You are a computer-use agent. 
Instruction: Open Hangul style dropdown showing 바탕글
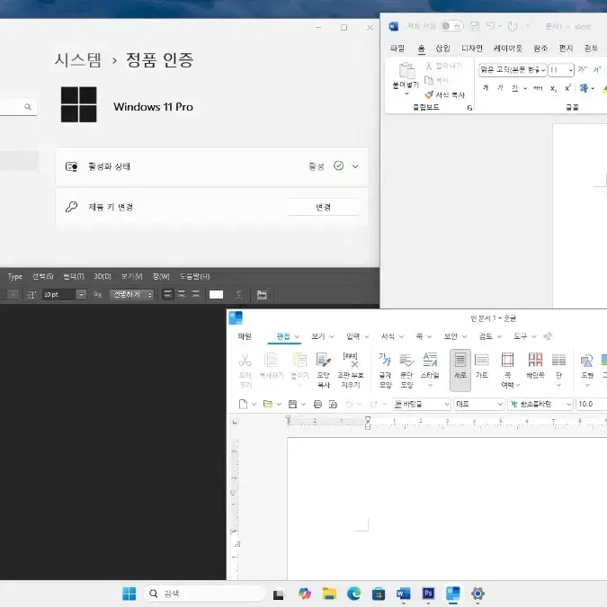(x=421, y=404)
